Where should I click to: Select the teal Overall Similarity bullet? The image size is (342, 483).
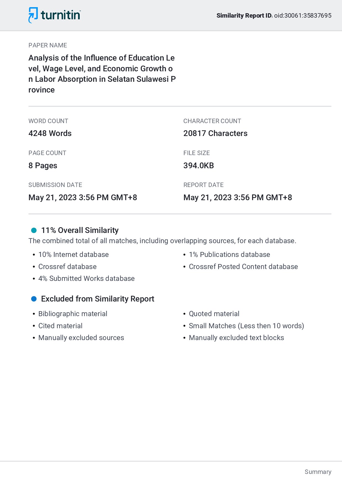(x=34, y=230)
